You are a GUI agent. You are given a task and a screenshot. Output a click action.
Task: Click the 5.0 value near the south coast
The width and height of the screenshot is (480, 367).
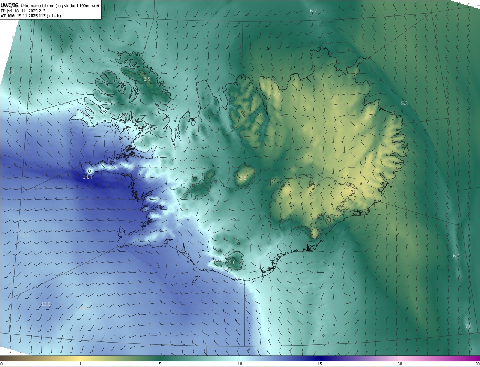tap(232, 263)
